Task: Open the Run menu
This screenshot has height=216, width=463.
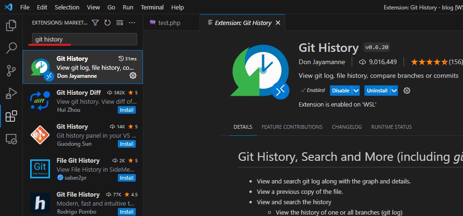Action: (x=128, y=7)
